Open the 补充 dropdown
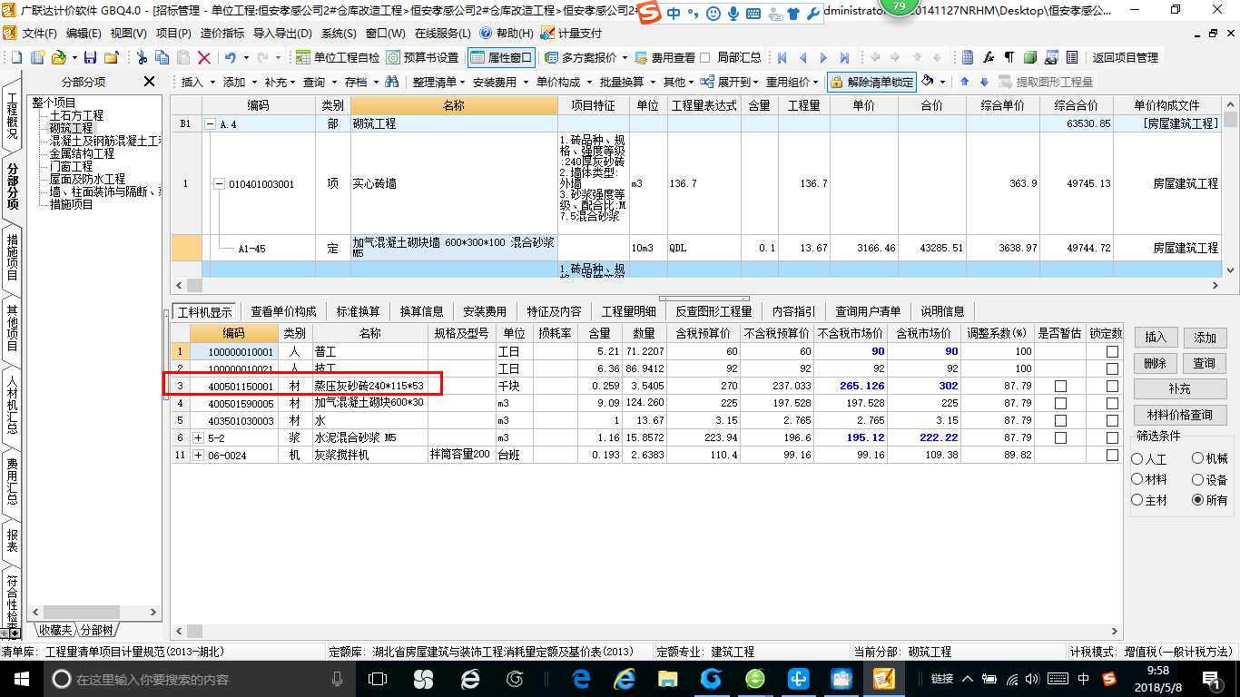 coord(280,82)
